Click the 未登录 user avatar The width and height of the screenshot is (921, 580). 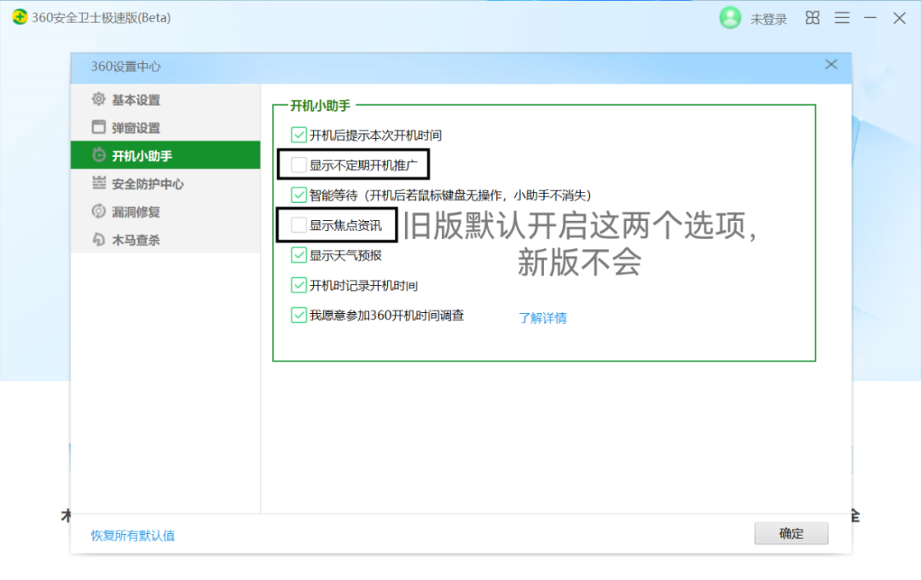click(730, 18)
